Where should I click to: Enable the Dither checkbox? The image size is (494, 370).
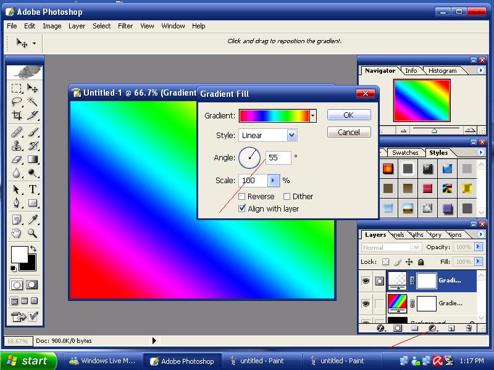(287, 197)
